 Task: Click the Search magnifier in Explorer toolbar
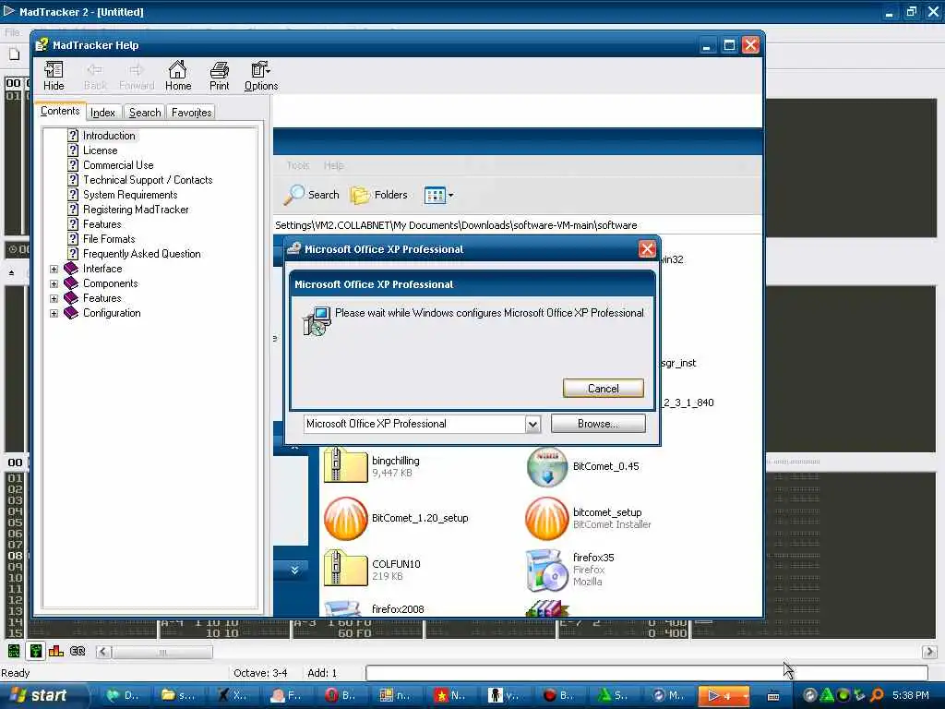click(x=294, y=195)
